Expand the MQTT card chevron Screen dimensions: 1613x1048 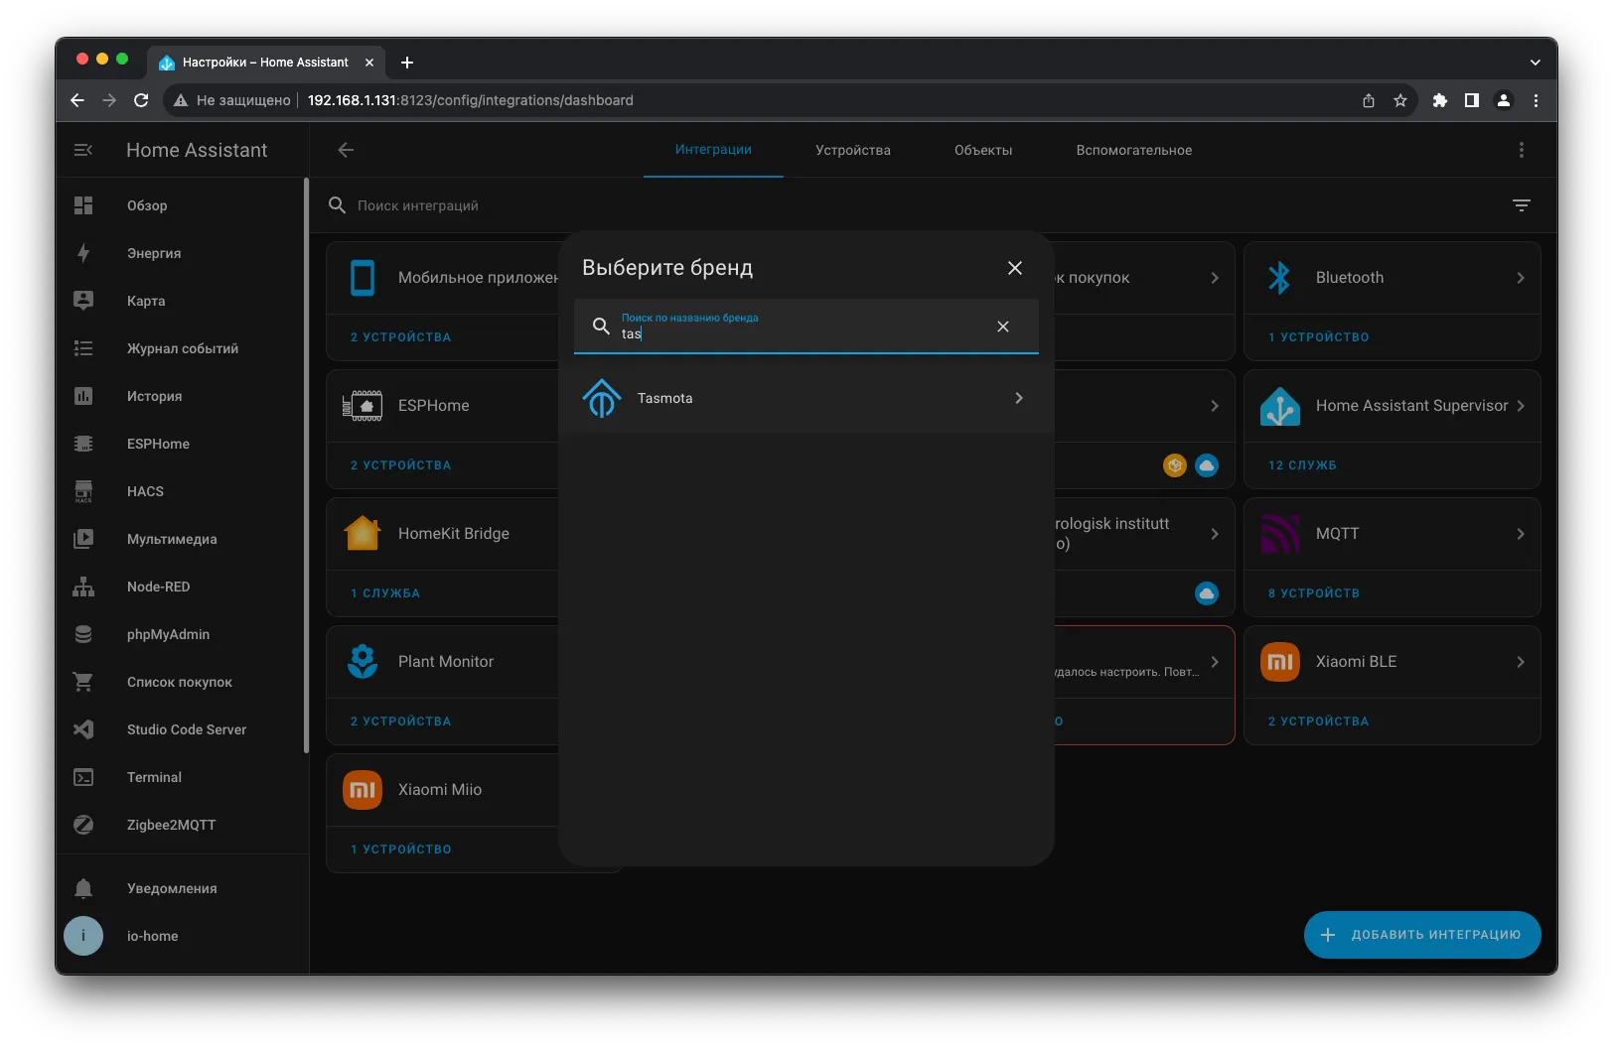(1521, 534)
